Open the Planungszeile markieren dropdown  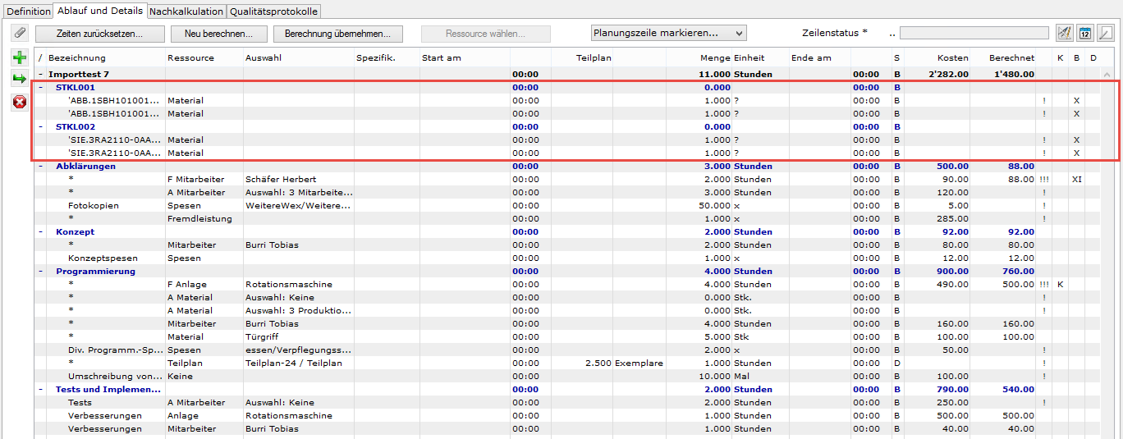[x=668, y=34]
